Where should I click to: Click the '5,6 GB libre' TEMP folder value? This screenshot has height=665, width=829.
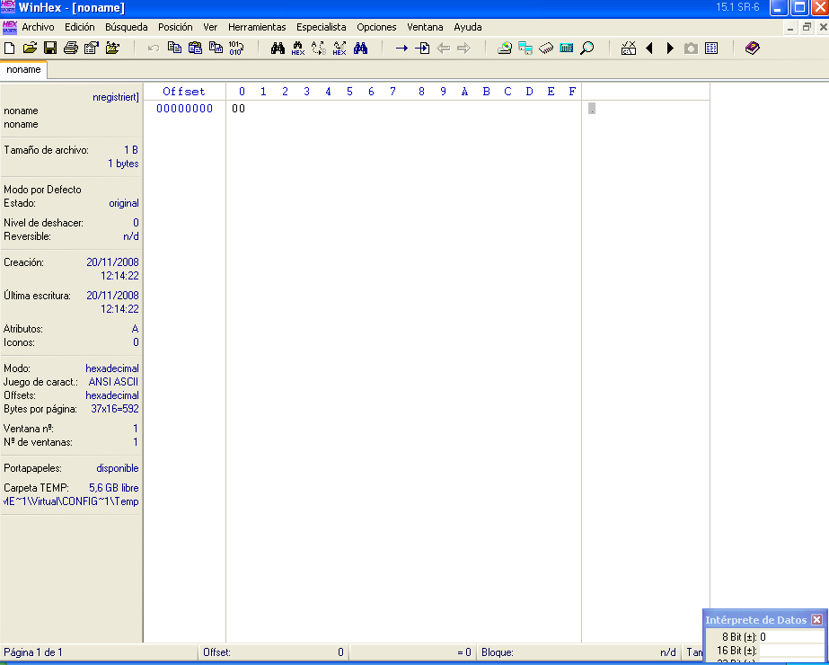tap(114, 488)
